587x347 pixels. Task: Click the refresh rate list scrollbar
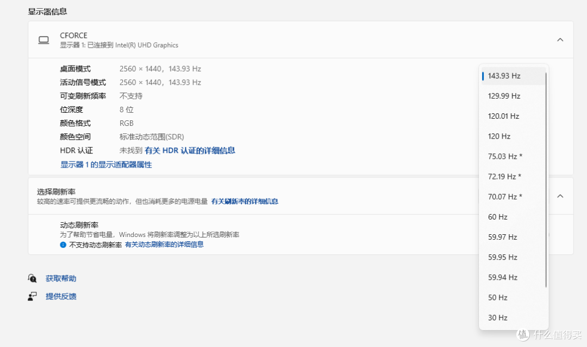(546, 180)
